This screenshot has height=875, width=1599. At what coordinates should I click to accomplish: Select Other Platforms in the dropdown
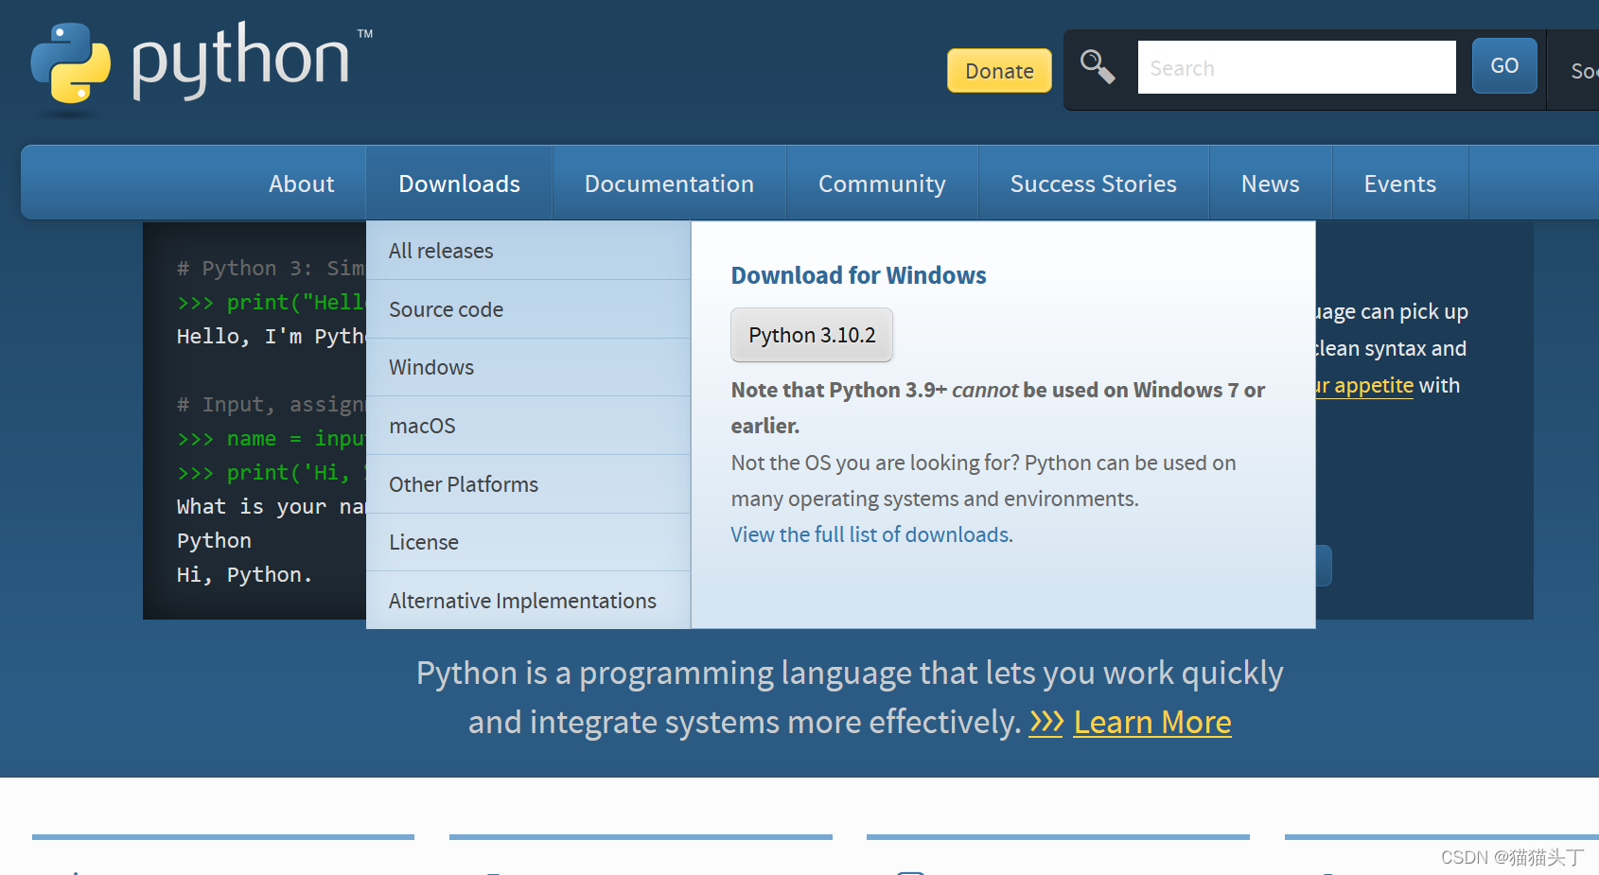coord(528,484)
